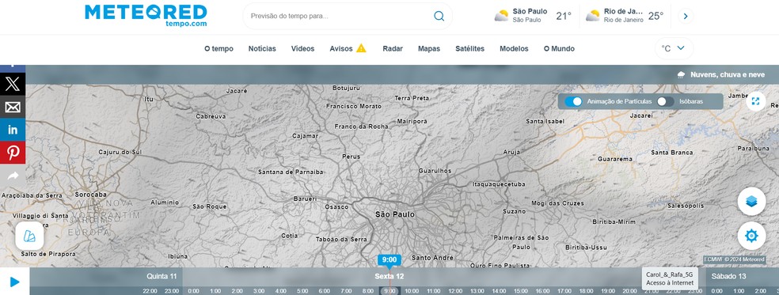Click Suzano label on map
The width and height of the screenshot is (779, 295).
514,212
